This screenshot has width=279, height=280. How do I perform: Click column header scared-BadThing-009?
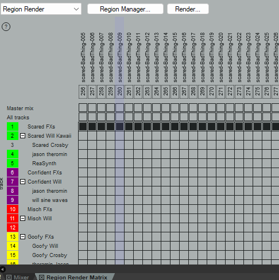tap(120, 57)
